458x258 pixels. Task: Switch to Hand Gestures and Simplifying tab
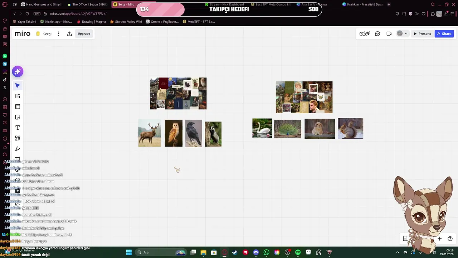tap(42, 5)
